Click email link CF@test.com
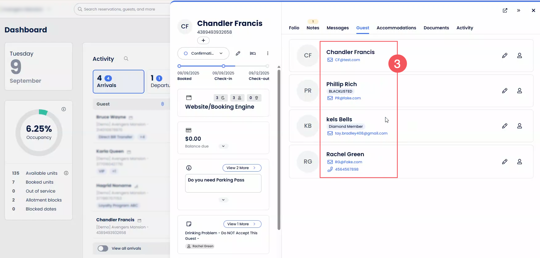 [347, 60]
